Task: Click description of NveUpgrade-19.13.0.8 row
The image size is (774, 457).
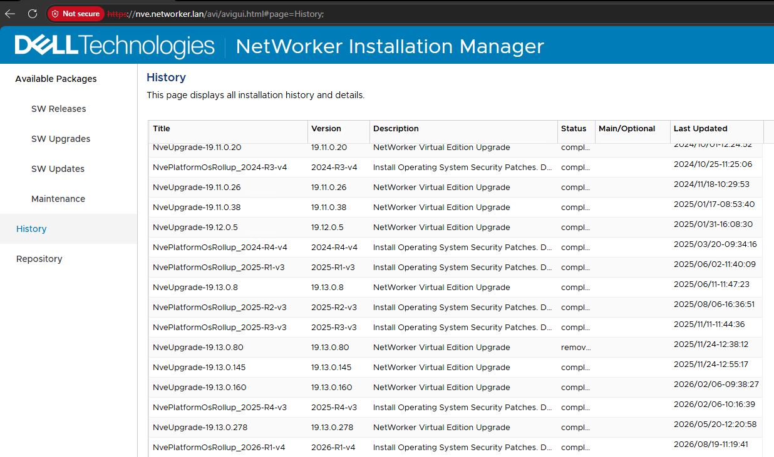Action: [441, 288]
